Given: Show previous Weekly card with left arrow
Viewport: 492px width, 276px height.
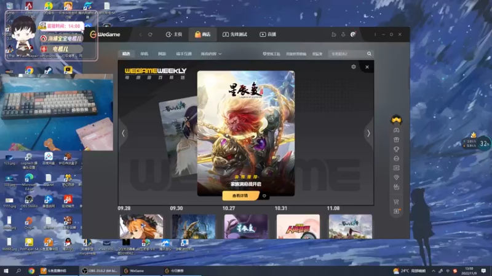Looking at the screenshot, I should (x=124, y=133).
